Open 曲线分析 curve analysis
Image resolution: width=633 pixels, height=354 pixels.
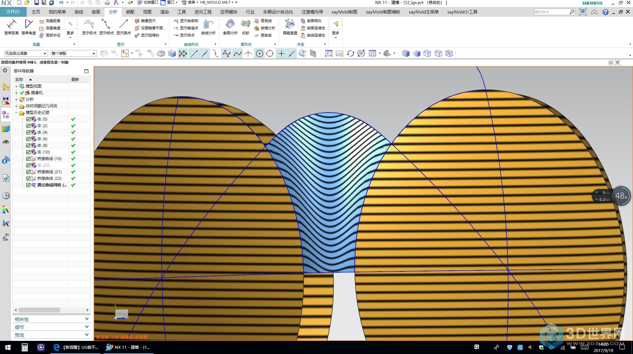click(208, 27)
